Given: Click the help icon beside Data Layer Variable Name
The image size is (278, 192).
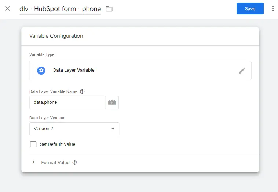Looking at the screenshot, I should pyautogui.click(x=82, y=91).
